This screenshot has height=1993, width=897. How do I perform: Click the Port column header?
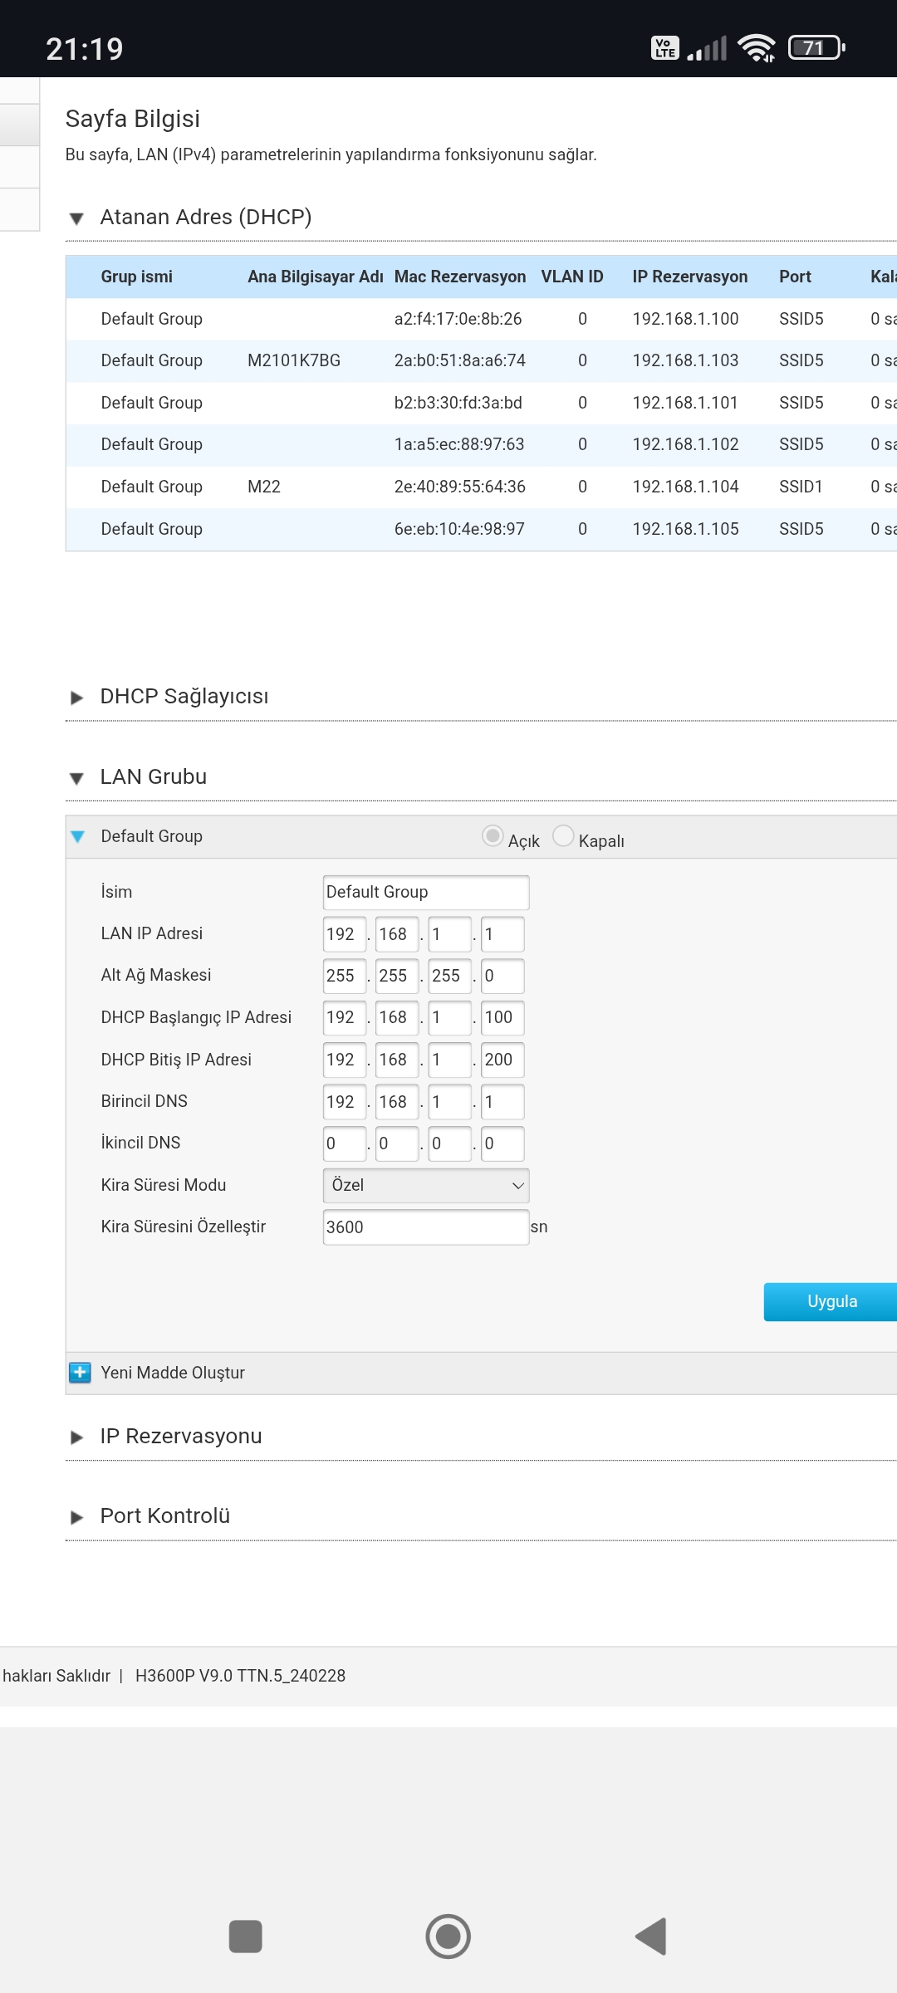(x=795, y=277)
